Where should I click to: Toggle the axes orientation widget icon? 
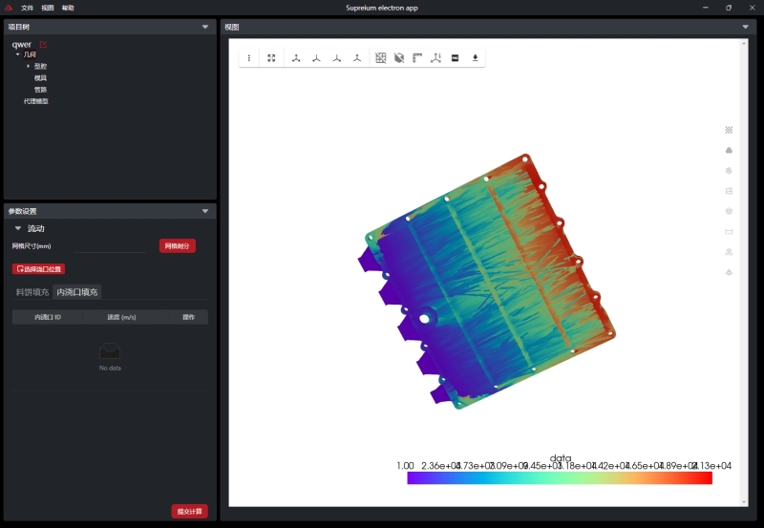pos(436,58)
